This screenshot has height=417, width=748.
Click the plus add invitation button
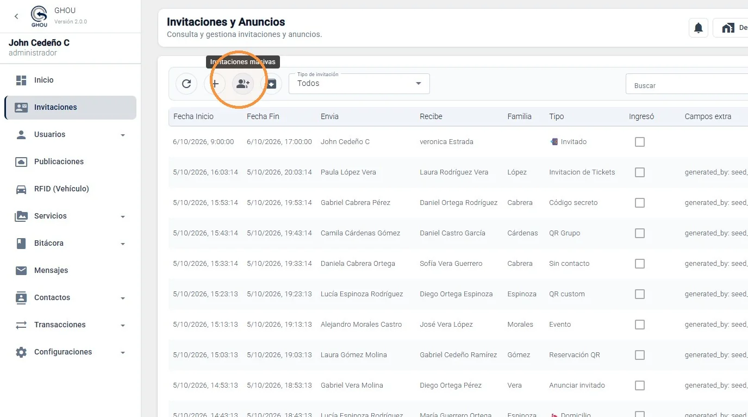coord(215,84)
